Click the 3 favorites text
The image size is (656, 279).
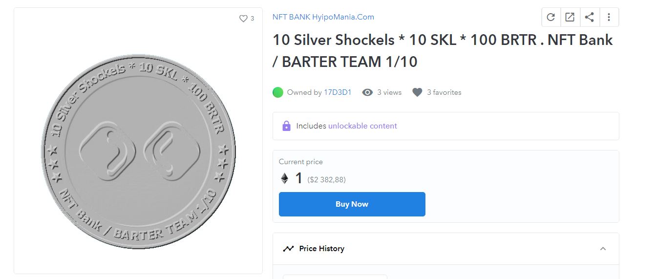444,92
